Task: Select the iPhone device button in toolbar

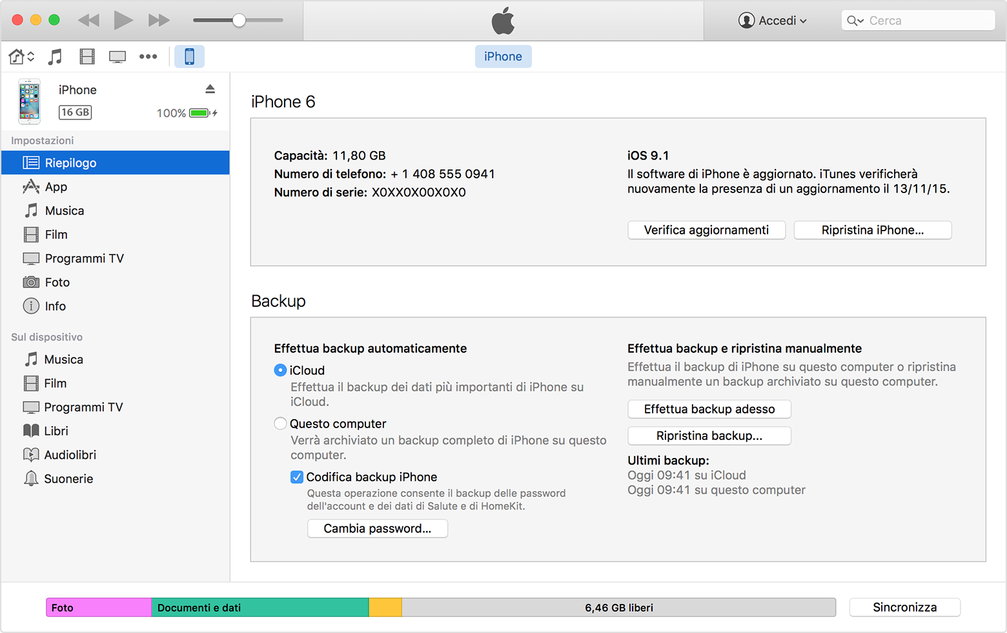Action: (190, 57)
